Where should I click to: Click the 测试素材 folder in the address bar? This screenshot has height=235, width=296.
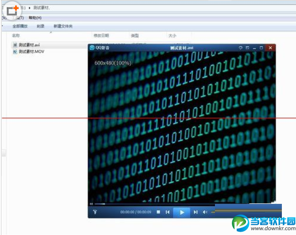pos(41,8)
